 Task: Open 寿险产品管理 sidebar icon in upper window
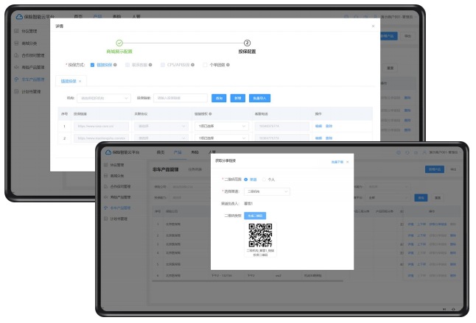tap(16, 67)
